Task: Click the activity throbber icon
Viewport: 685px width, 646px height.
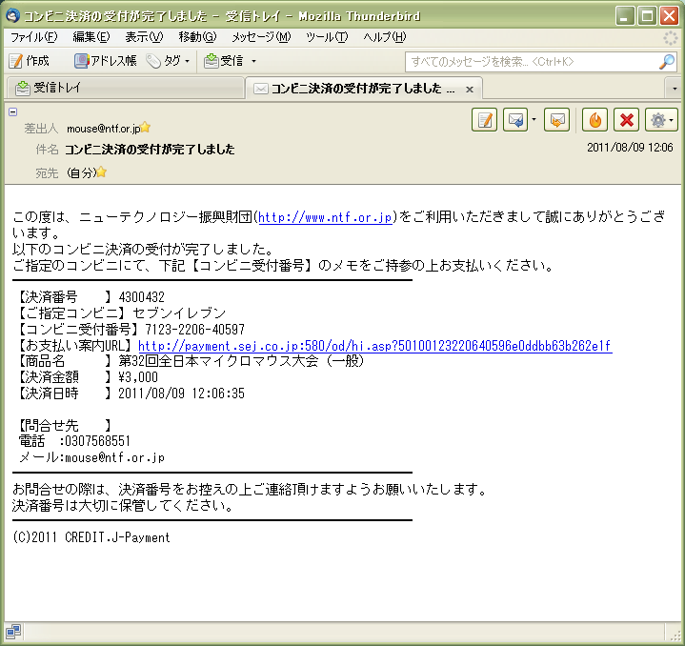Action: [x=670, y=38]
